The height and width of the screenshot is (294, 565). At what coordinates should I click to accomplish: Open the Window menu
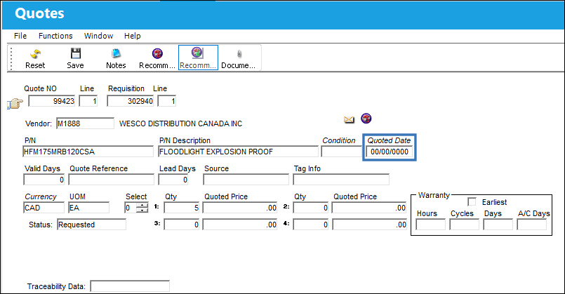pyautogui.click(x=98, y=36)
